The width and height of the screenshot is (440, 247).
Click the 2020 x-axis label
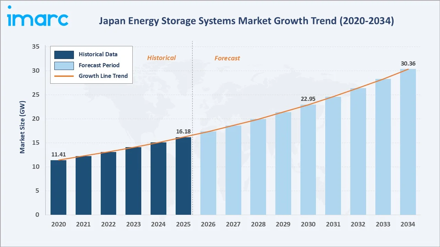[58, 224]
